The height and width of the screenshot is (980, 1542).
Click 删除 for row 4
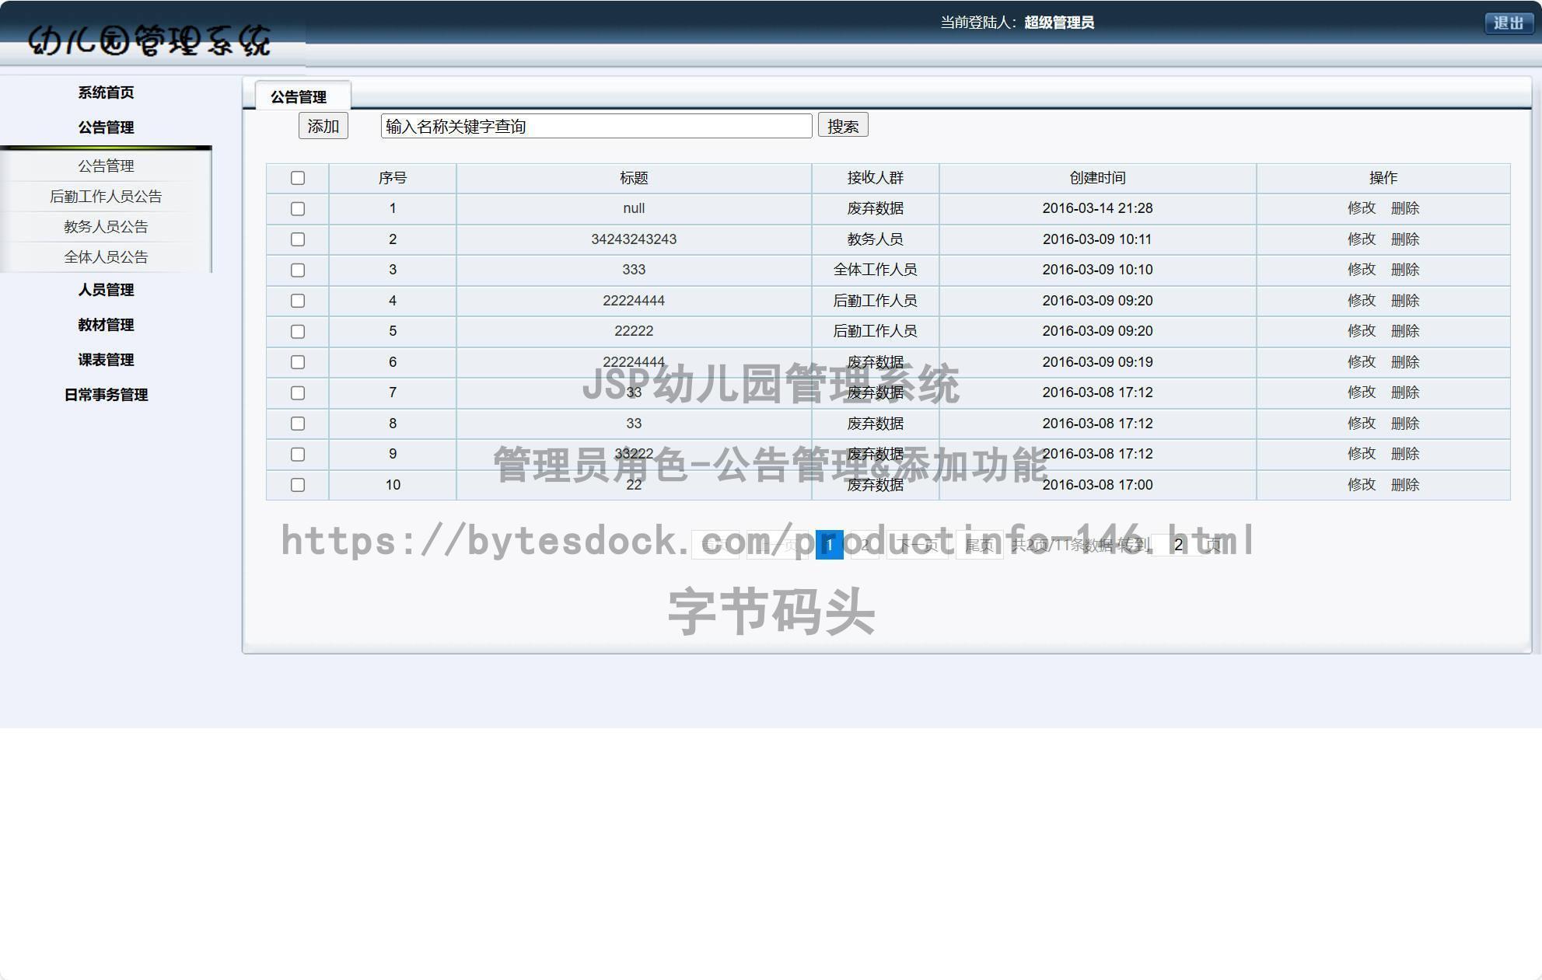(1404, 301)
